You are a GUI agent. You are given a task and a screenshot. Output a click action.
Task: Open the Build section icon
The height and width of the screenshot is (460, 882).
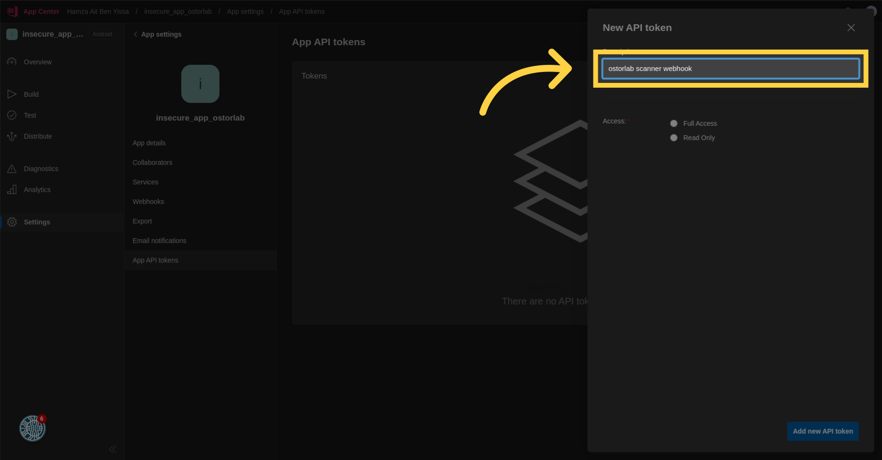[12, 94]
